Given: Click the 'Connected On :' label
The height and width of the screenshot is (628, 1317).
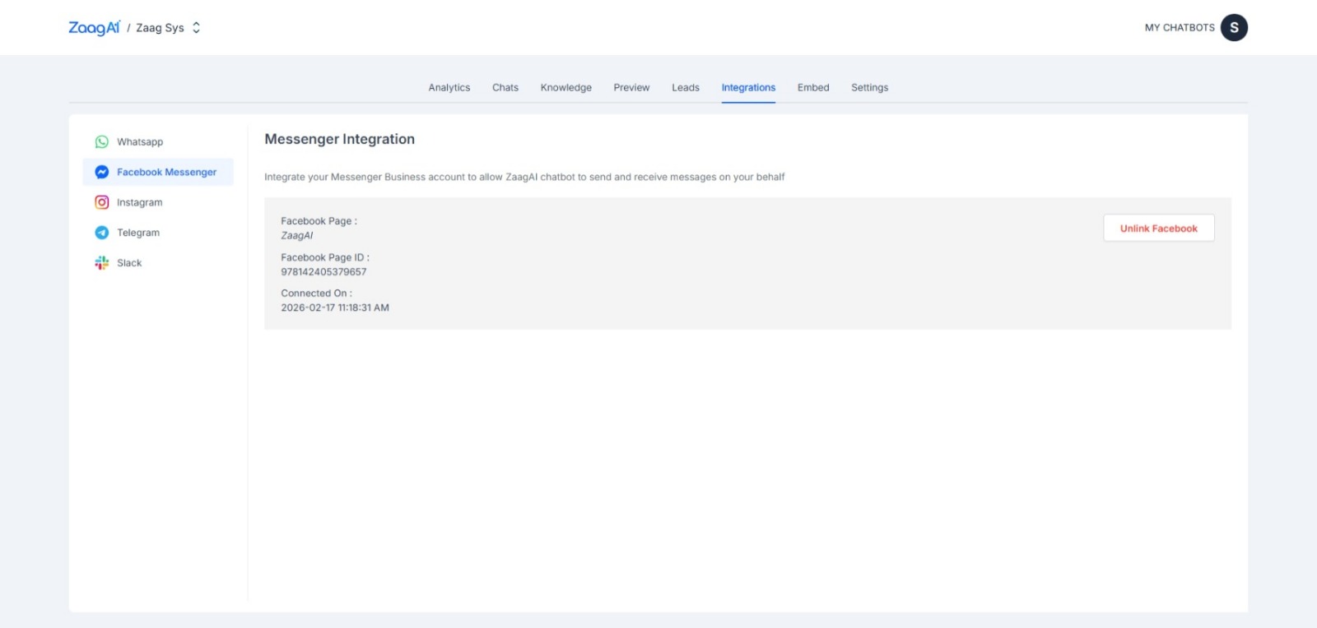Looking at the screenshot, I should click(317, 293).
